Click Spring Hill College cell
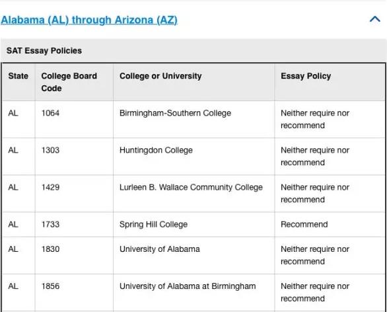Viewport: 387px width, 312px height. pos(194,224)
